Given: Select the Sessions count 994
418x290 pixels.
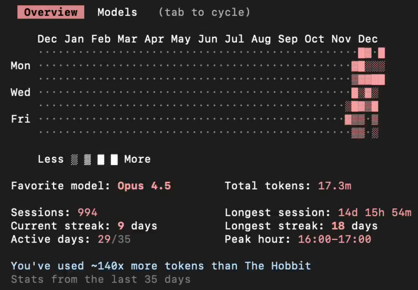Looking at the screenshot, I should (87, 212).
